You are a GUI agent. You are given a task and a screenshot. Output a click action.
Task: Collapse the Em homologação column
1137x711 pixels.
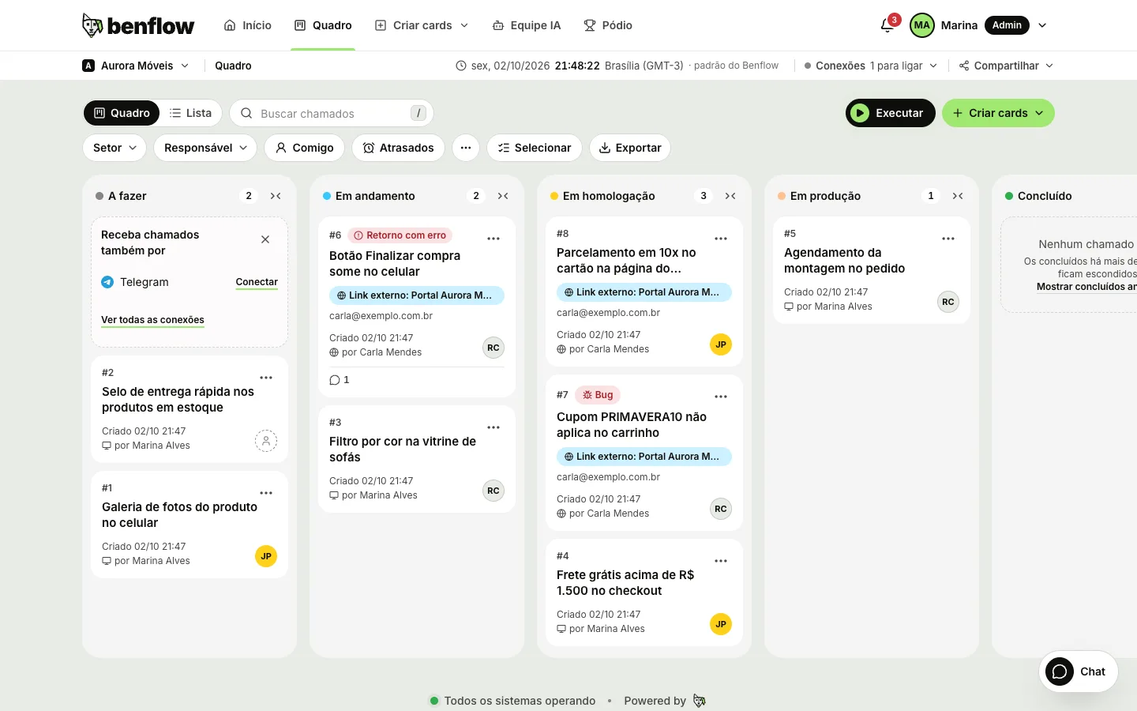click(730, 196)
